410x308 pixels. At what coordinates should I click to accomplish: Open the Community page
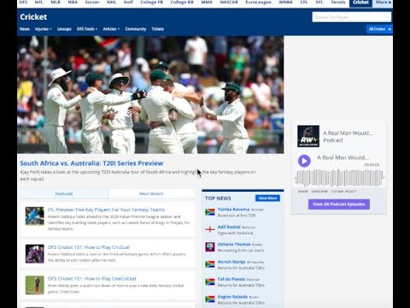(x=136, y=29)
